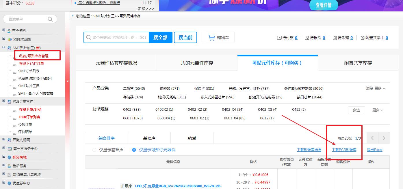Expand the 开激光钢网 tree node
This screenshot has width=403, height=189.
3,140
